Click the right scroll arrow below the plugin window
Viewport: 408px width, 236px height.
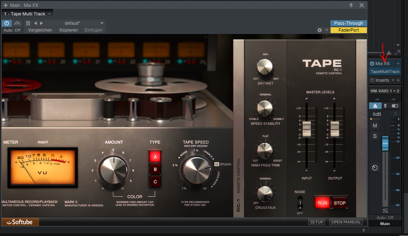pyautogui.click(x=364, y=230)
